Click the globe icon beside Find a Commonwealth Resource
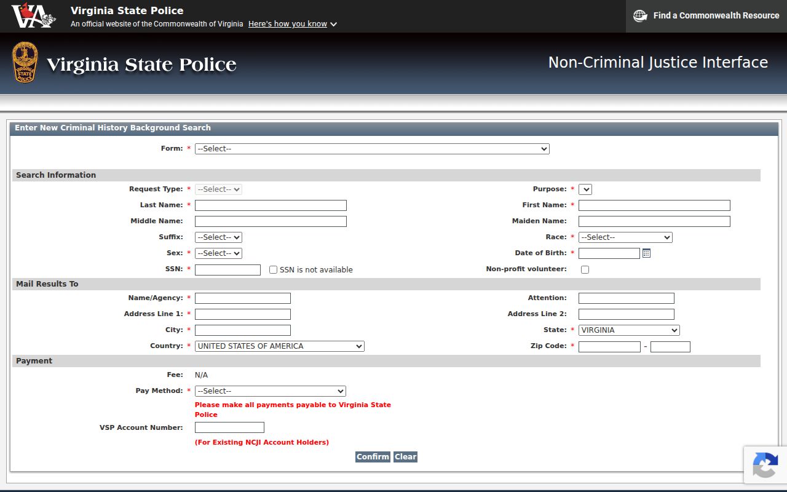The width and height of the screenshot is (787, 492). pyautogui.click(x=640, y=16)
